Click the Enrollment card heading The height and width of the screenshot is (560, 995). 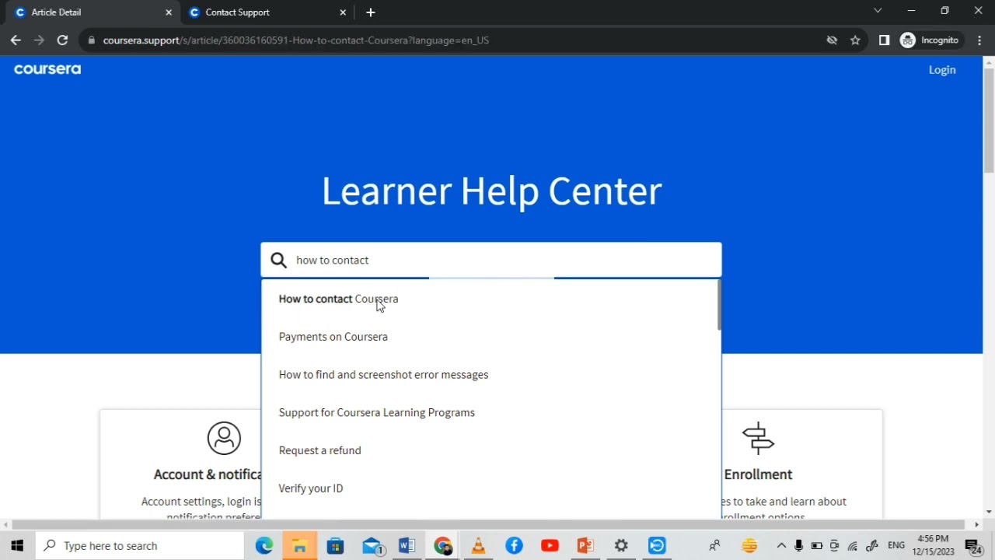click(x=758, y=474)
